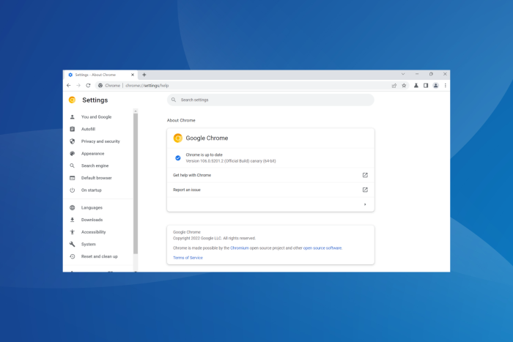The height and width of the screenshot is (342, 513).
Task: Open Chrome Labs flask icon
Action: (x=416, y=86)
